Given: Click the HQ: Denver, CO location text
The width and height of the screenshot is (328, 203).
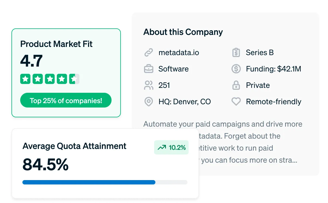Looking at the screenshot, I should tap(184, 102).
